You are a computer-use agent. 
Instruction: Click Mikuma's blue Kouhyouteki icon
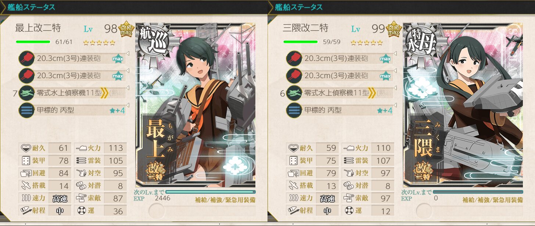click(x=294, y=110)
